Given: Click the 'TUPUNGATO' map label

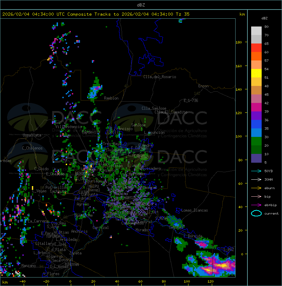Looking at the screenshot, I should [x=55, y=236].
